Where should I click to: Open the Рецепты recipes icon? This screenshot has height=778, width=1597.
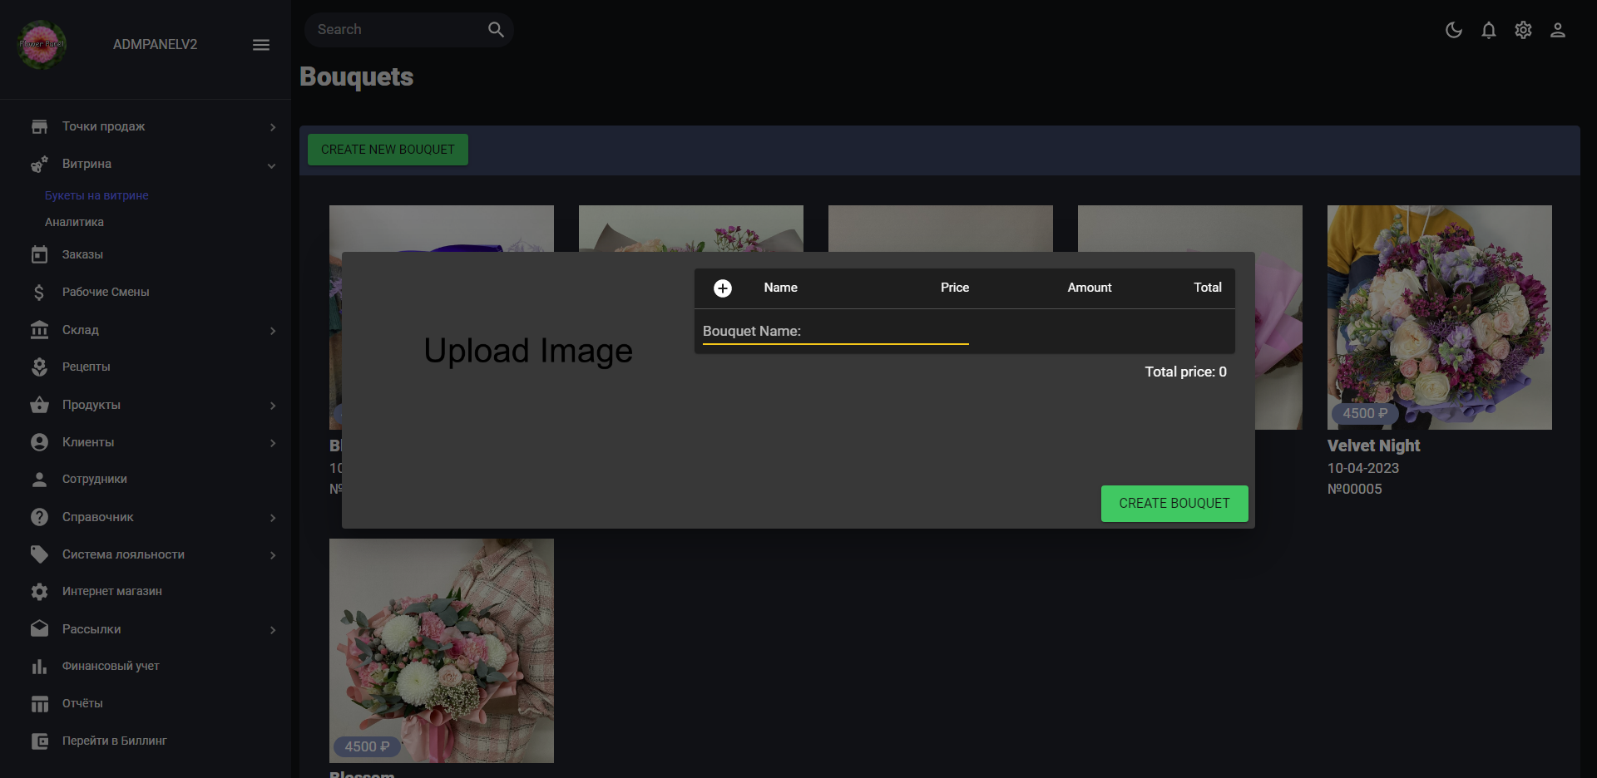[x=39, y=367]
